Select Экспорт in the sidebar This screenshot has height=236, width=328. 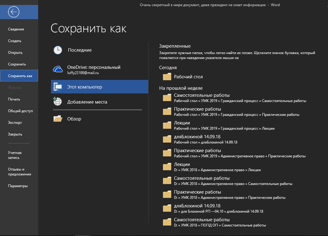click(19, 123)
